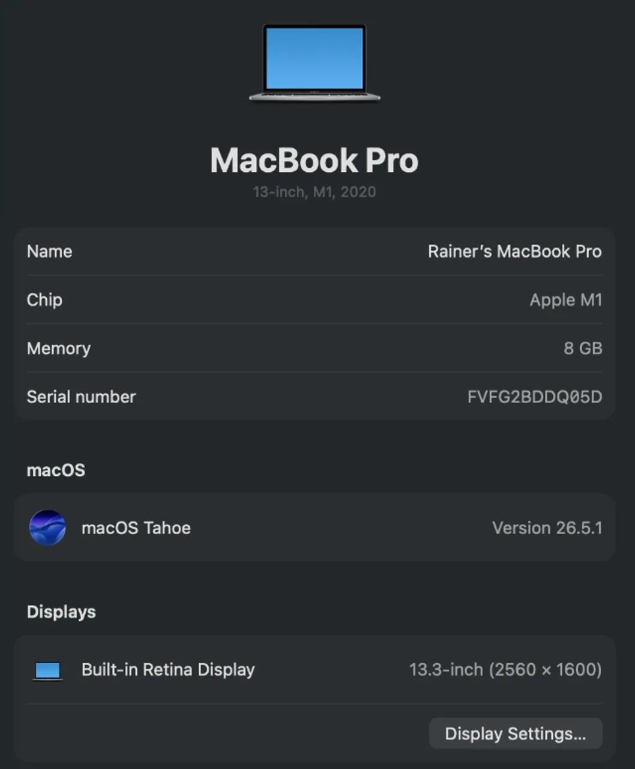Click Version 26.5.1 text
Image resolution: width=635 pixels, height=769 pixels.
pos(547,527)
